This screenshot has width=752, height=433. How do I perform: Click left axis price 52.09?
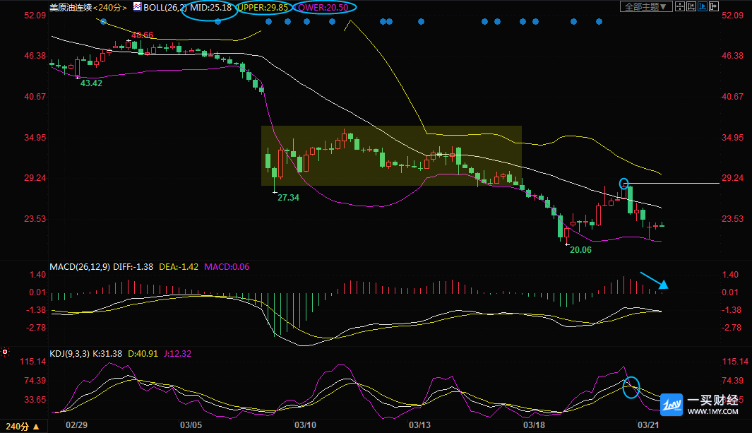click(35, 16)
